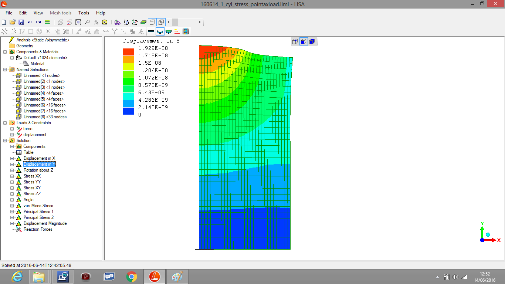Image resolution: width=505 pixels, height=284 pixels.
Task: Expand the force tree node
Action: [12, 129]
